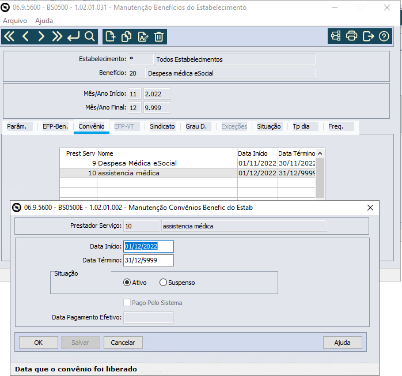Create new record with new-document icon
Viewport: 402px width, 376px height.
point(110,37)
